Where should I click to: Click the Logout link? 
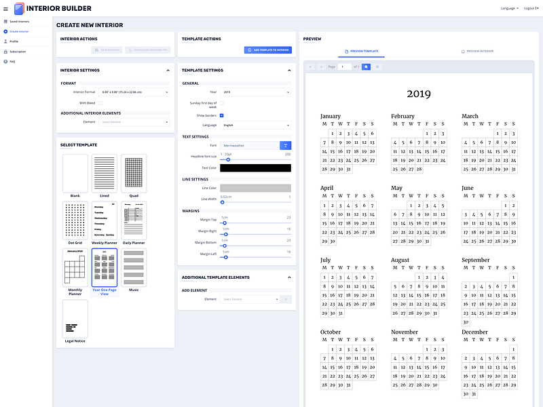tap(531, 8)
